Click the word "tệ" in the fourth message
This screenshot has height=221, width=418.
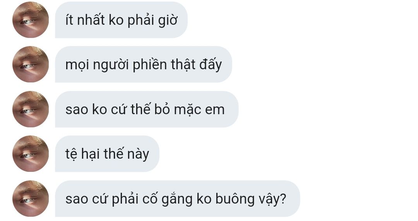tap(71, 154)
